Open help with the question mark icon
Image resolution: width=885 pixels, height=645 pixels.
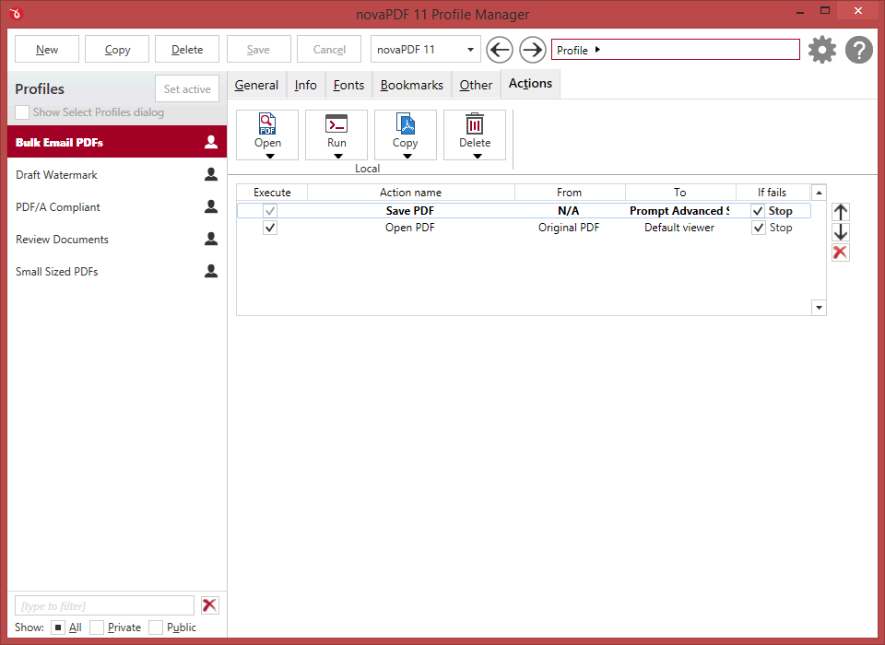coord(859,50)
